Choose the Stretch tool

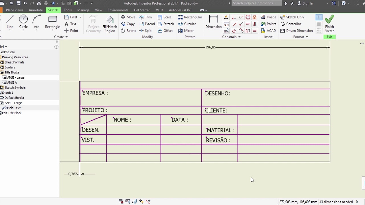[166, 24]
